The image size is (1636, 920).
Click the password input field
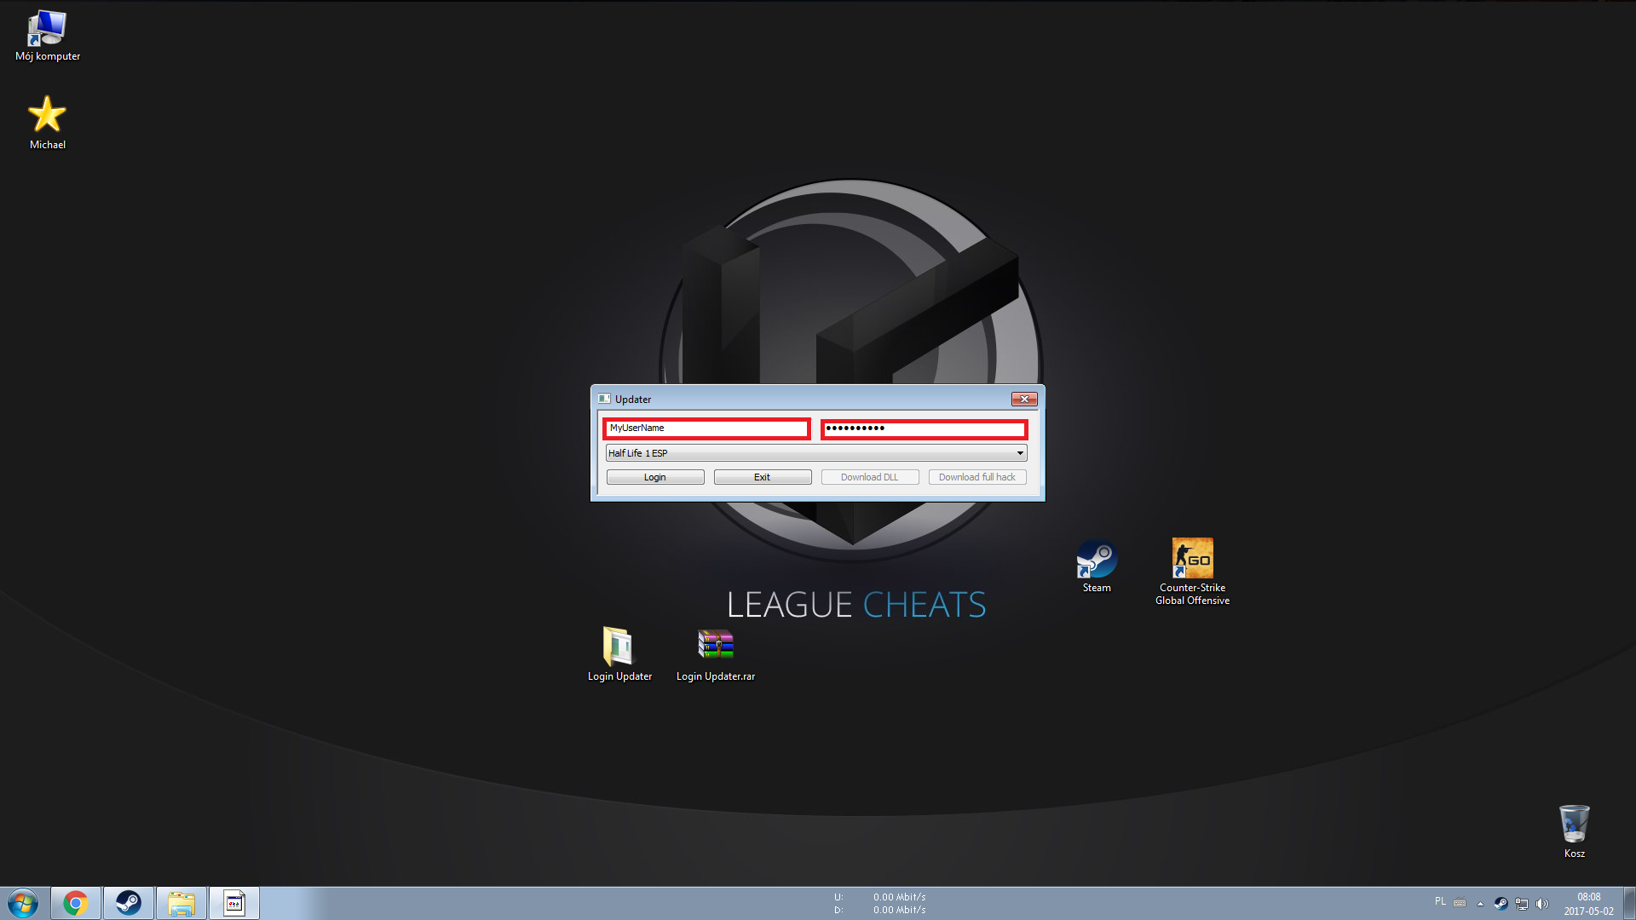[924, 428]
